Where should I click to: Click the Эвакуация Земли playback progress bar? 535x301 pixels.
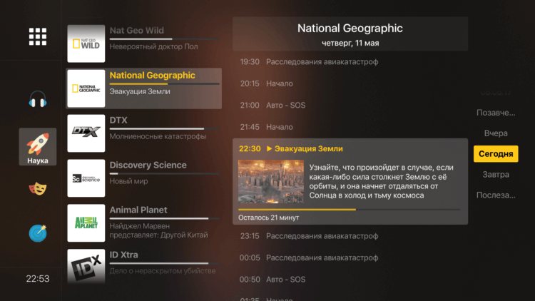[349, 210]
